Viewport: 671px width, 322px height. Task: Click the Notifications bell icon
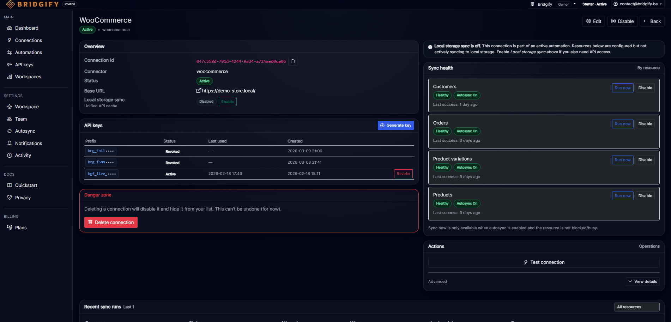tap(10, 143)
